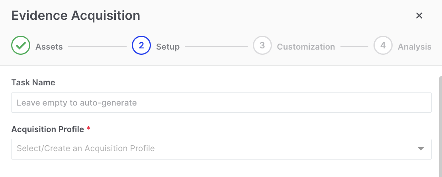Screen dimensions: 442x177
Task: Click the connector line between Customization and Analysis
Action: pyautogui.click(x=354, y=46)
